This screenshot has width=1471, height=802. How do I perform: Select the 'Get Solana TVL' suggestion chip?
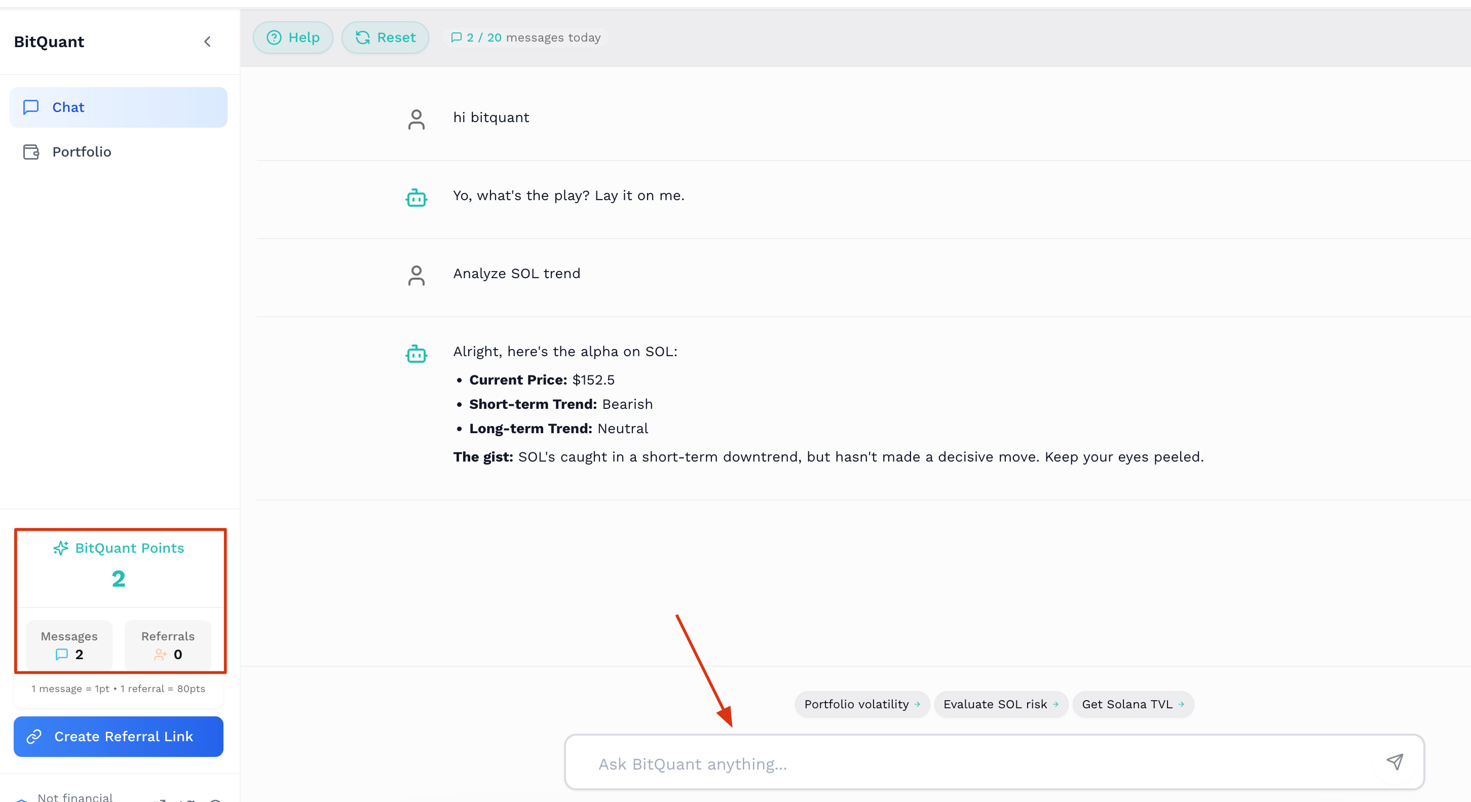(x=1133, y=704)
